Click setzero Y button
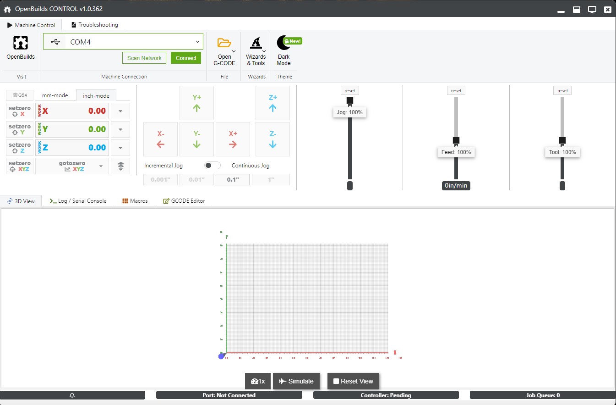The height and width of the screenshot is (405, 616). coord(20,129)
